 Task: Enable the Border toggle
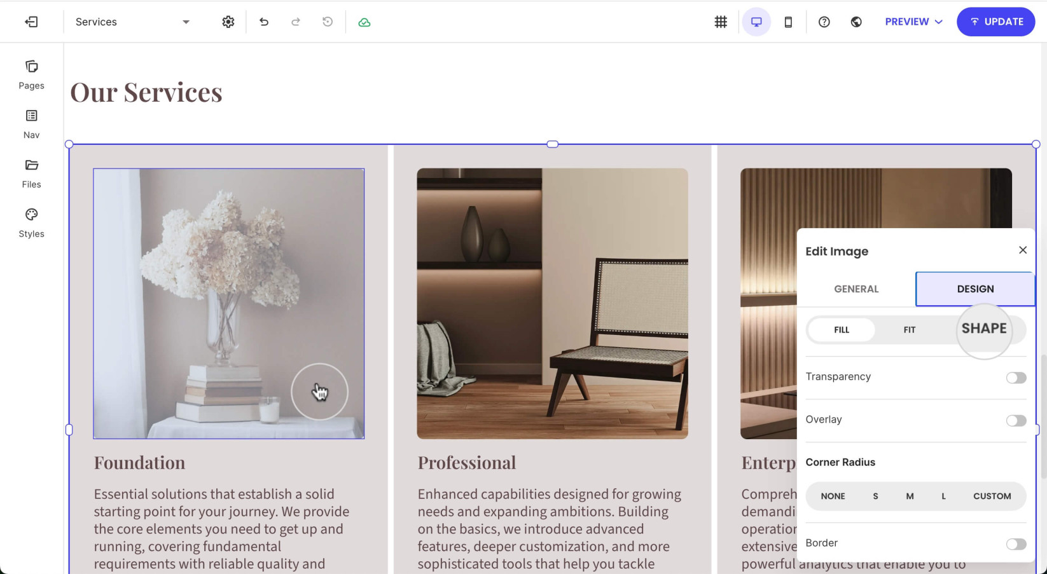[1016, 543]
